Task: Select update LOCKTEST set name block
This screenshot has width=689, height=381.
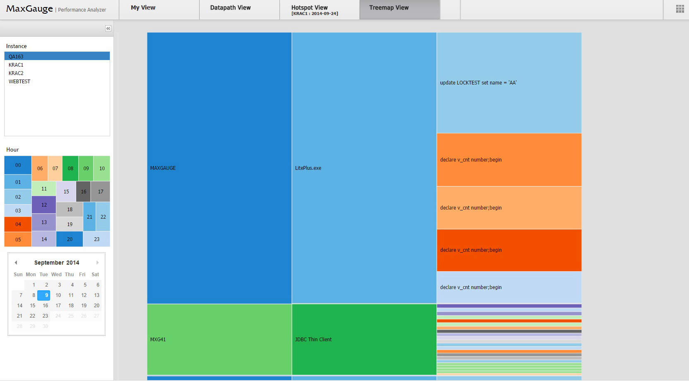Action: (509, 83)
